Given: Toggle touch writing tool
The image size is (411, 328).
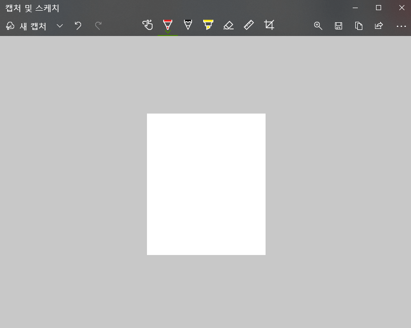Looking at the screenshot, I should (x=147, y=25).
